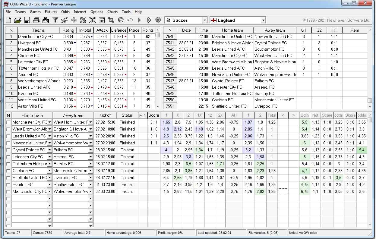
Task: Click the Filter funnel icon
Action: (55, 20)
